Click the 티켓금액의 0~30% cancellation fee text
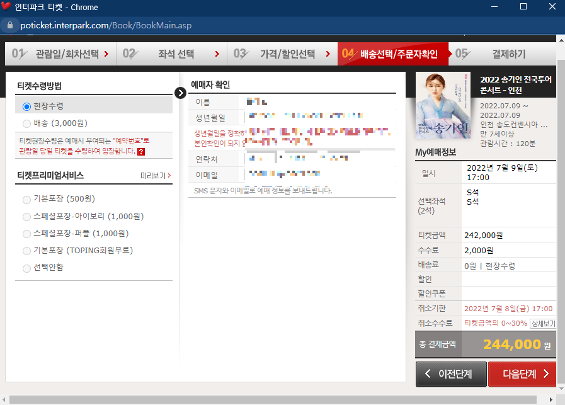Viewport: 565px width, 405px height. (x=496, y=323)
